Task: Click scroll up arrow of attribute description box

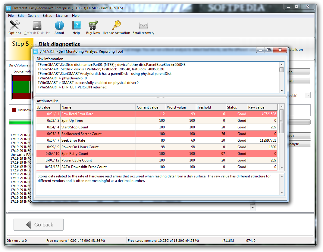Action: 282,176
